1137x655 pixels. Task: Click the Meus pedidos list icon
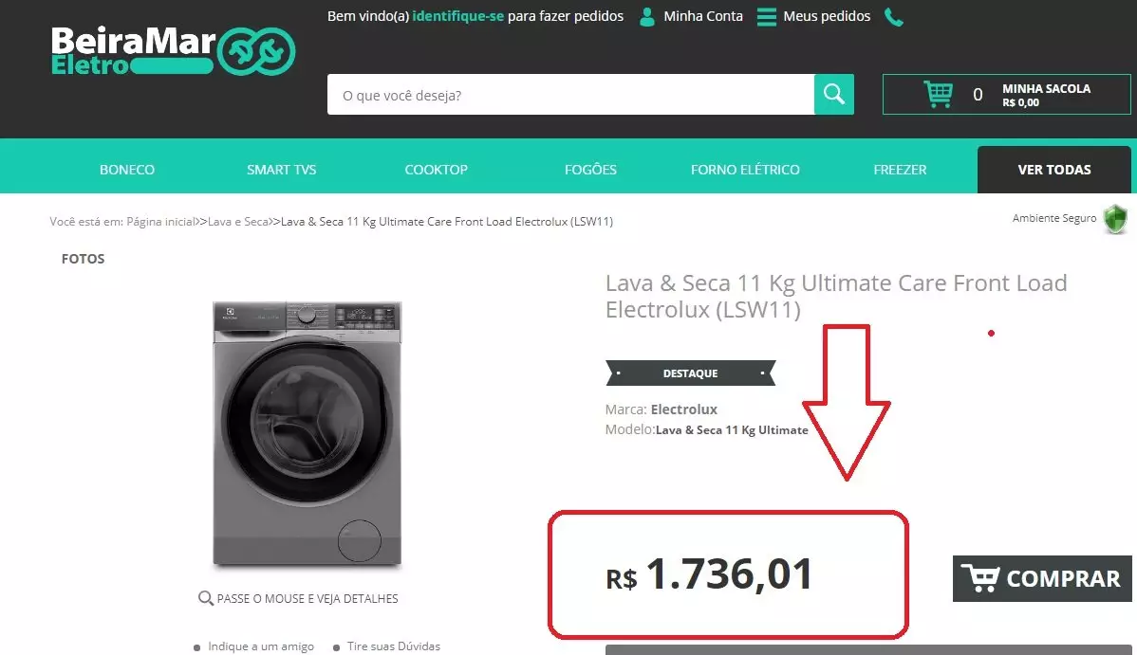click(x=767, y=17)
